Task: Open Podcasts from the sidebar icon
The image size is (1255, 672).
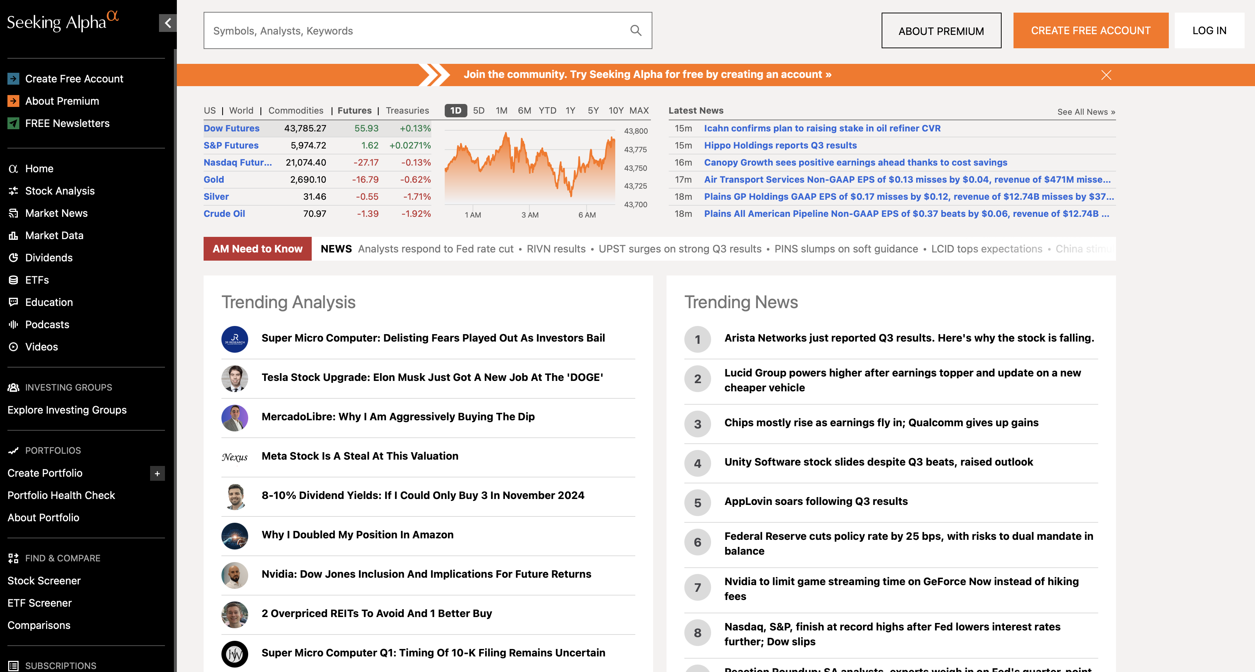Action: coord(14,324)
